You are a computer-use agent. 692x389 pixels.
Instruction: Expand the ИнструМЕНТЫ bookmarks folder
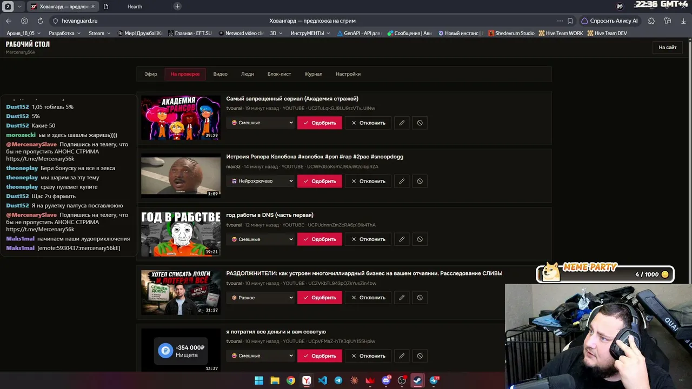[x=310, y=33]
